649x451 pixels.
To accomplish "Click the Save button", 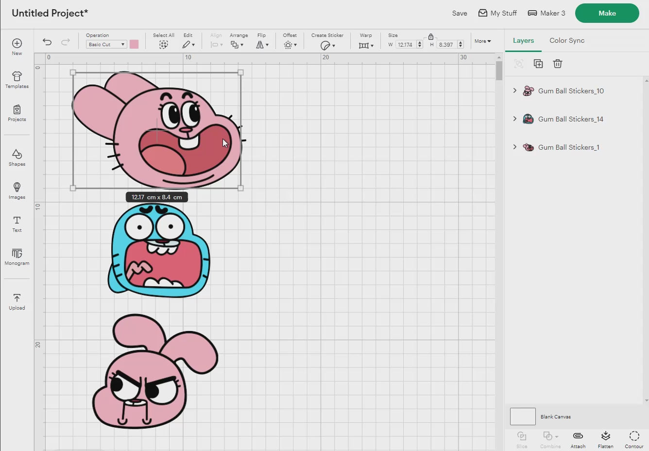I will [460, 13].
